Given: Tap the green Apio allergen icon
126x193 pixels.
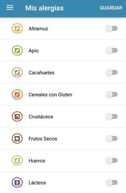Looking at the screenshot, I should click(17, 51).
